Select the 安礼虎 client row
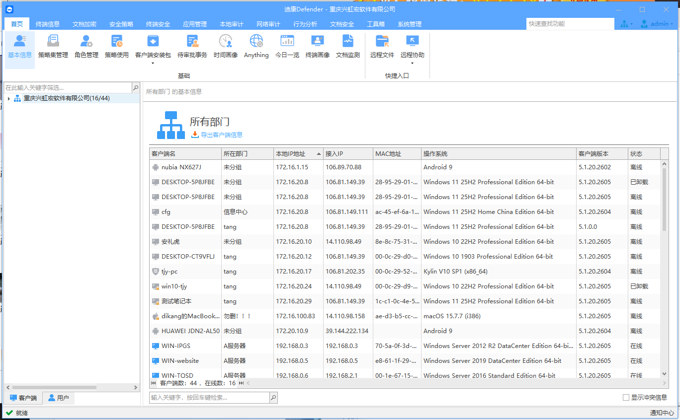The height and width of the screenshot is (420, 680). (405, 242)
